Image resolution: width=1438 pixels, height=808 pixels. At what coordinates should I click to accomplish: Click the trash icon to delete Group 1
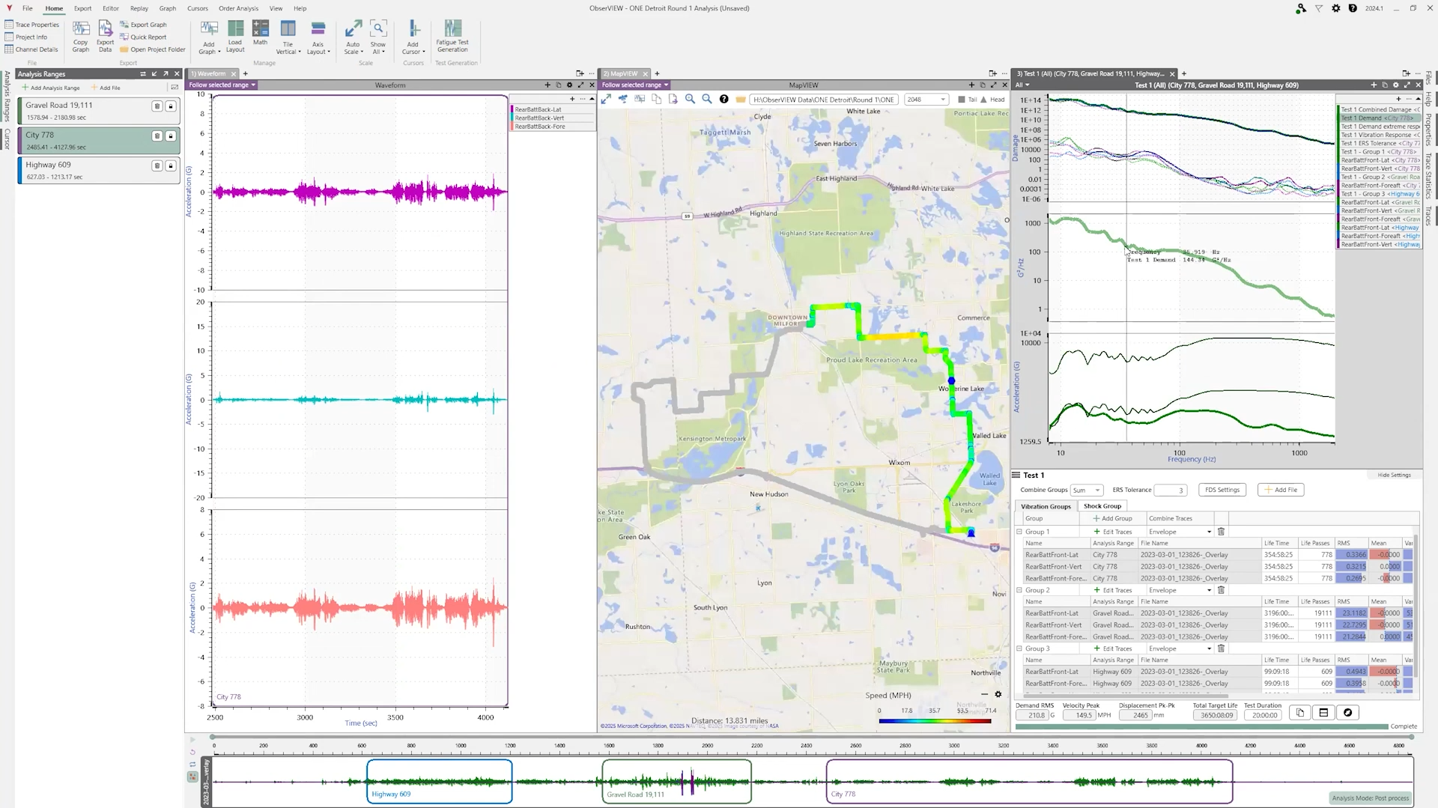tap(1221, 531)
